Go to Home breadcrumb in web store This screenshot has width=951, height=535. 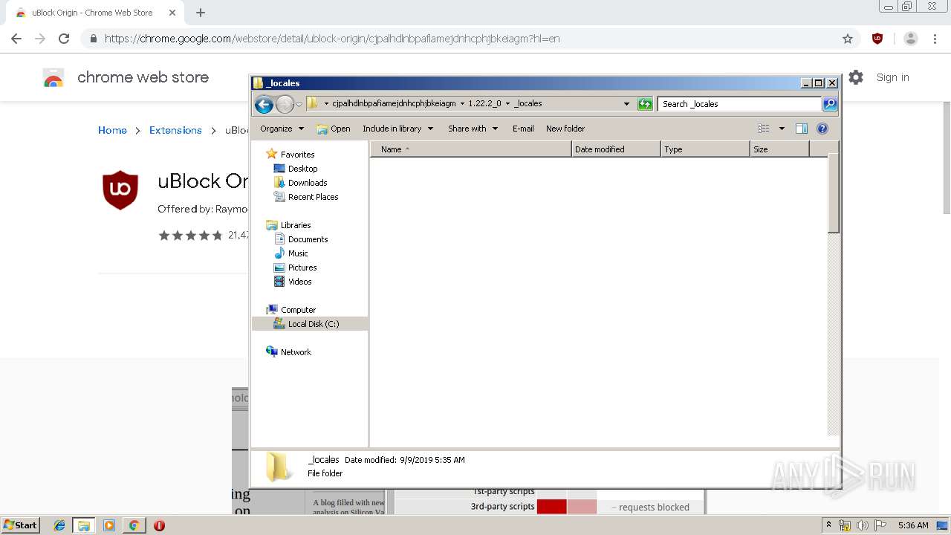point(112,130)
